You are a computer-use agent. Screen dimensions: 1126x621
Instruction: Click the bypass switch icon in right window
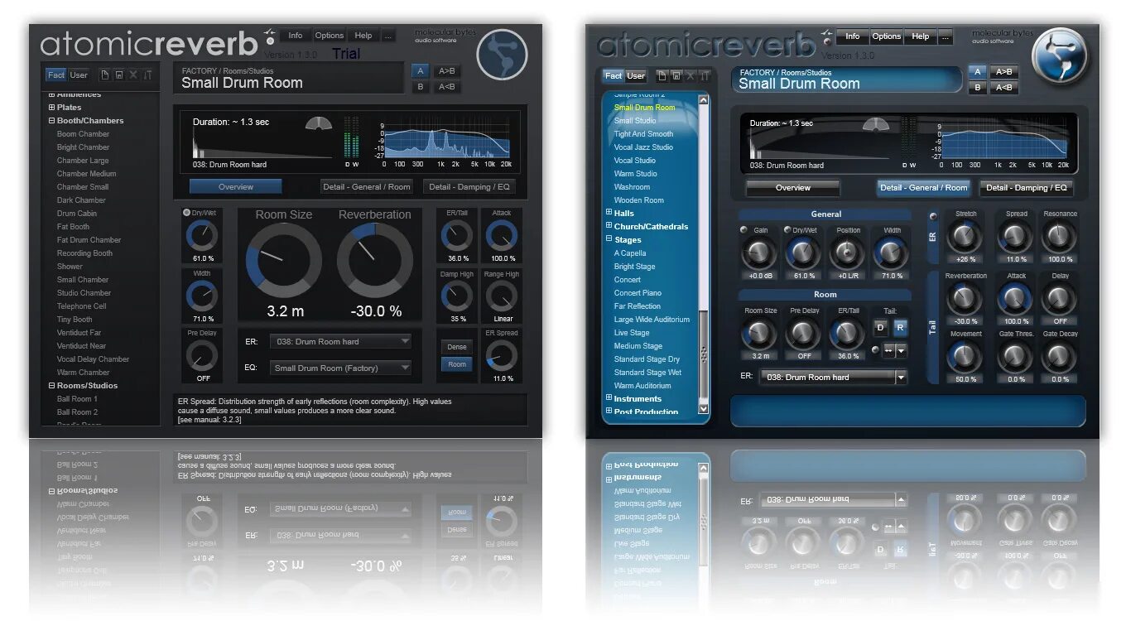(x=825, y=36)
